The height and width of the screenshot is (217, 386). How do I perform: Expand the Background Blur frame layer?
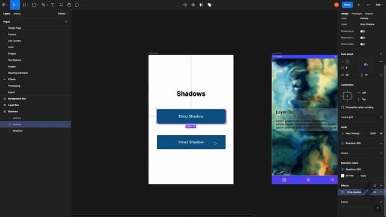coord(4,99)
